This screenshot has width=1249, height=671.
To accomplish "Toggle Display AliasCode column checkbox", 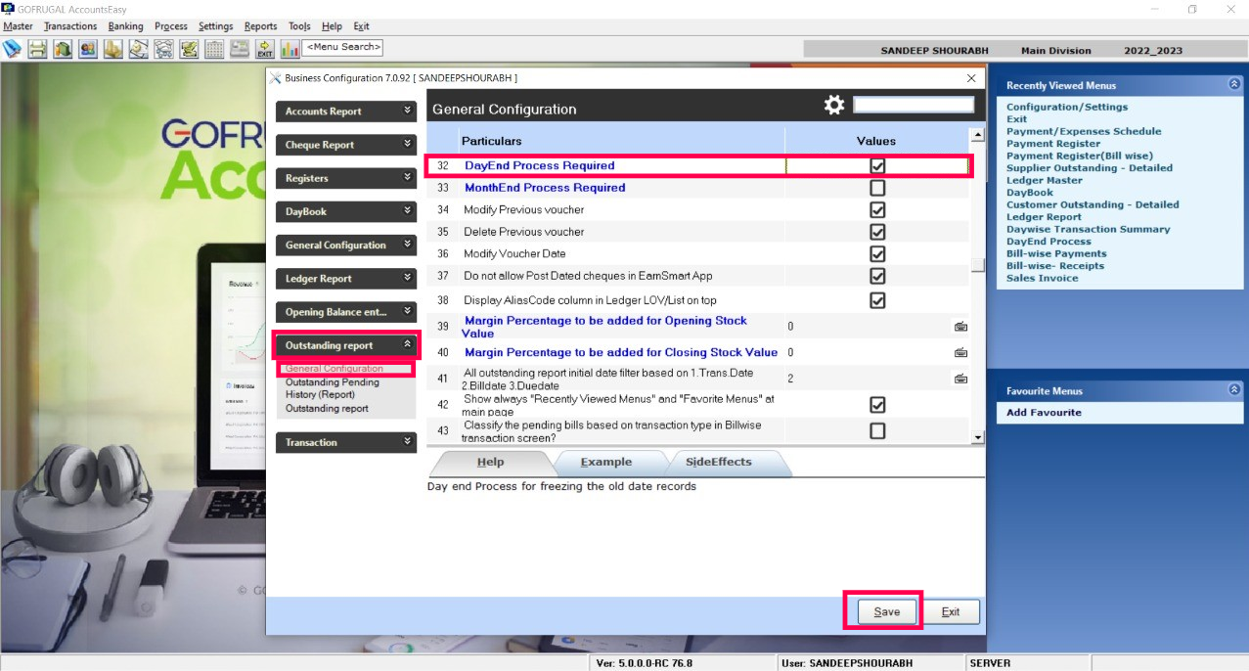I will click(877, 300).
